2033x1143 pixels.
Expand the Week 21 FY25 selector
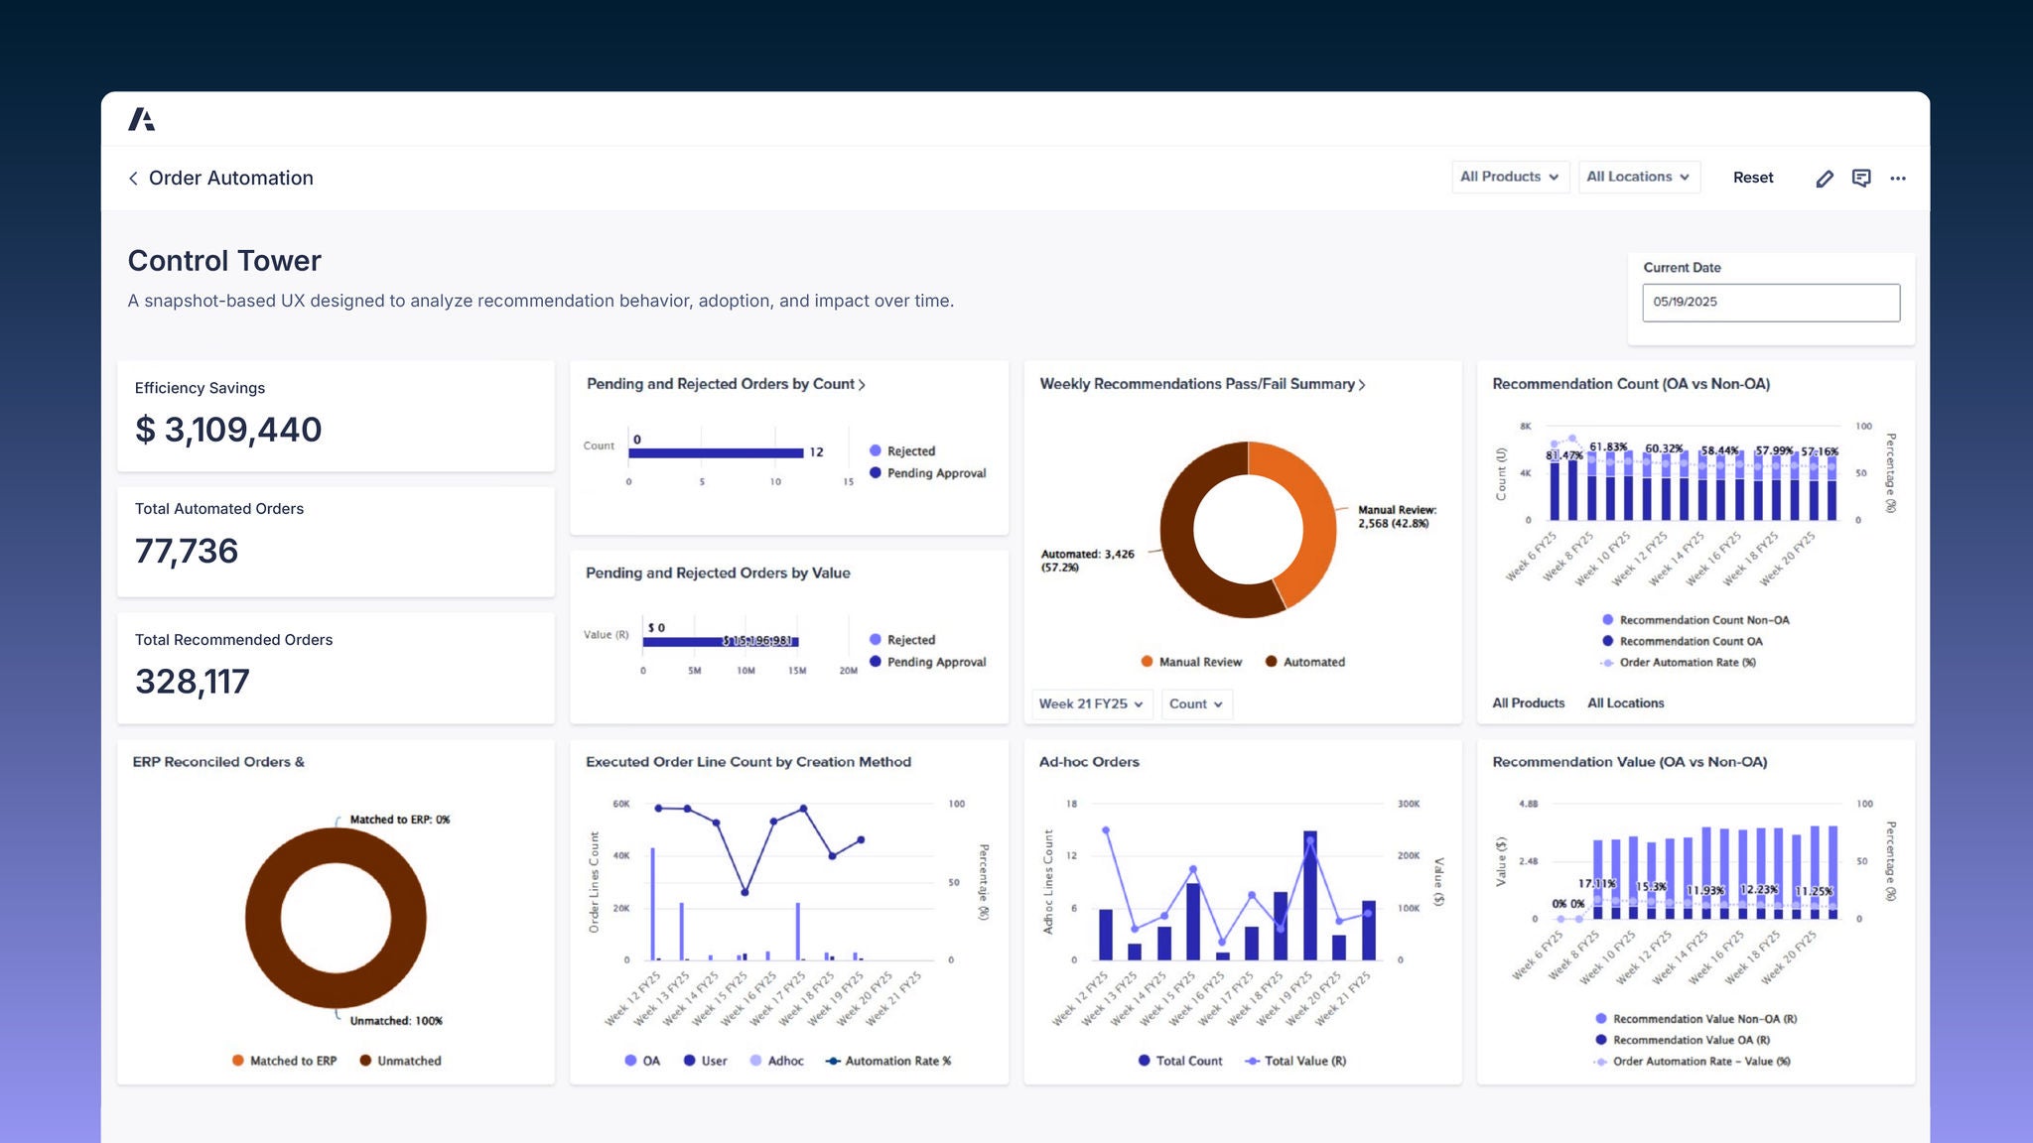(x=1092, y=703)
